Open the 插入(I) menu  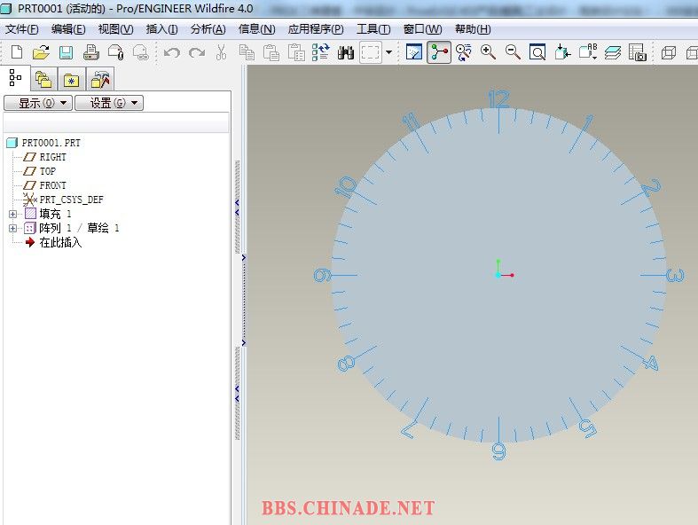coord(161,28)
